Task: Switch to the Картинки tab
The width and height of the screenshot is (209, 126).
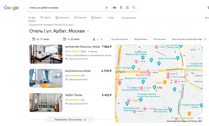Action: [62, 18]
